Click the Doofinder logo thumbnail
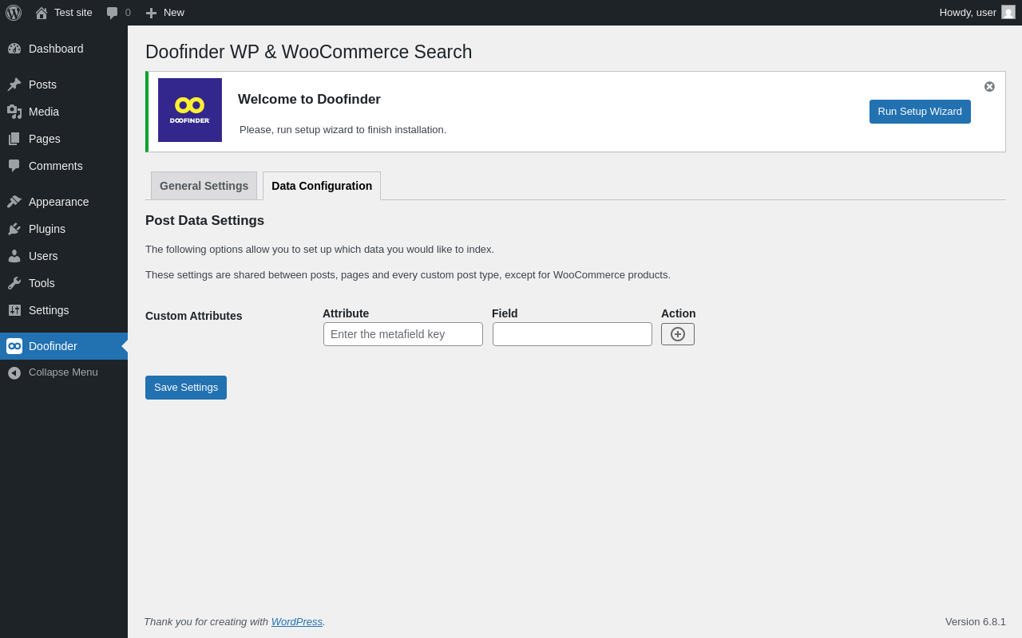 (190, 110)
